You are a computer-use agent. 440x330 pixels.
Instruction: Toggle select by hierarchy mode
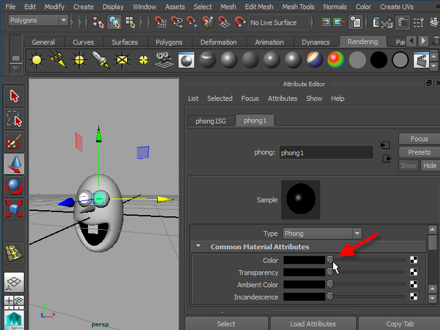[x=98, y=23]
